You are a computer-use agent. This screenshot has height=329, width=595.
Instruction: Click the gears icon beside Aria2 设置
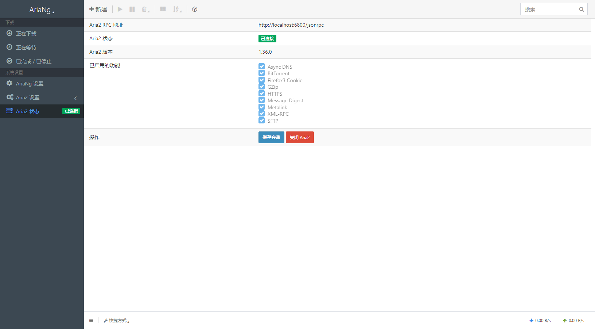[x=10, y=97]
